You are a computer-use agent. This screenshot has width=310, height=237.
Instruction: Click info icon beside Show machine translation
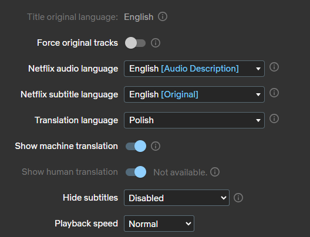click(156, 146)
